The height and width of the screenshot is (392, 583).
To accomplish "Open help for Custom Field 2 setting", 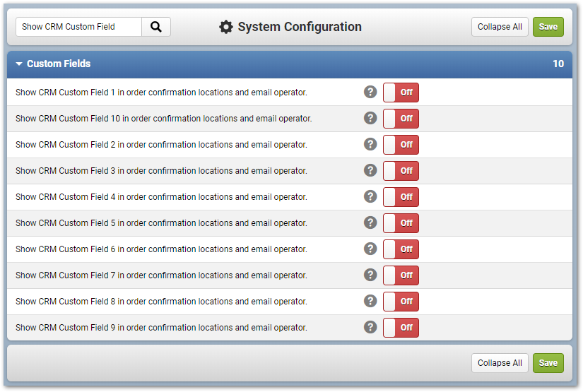I will tap(370, 144).
